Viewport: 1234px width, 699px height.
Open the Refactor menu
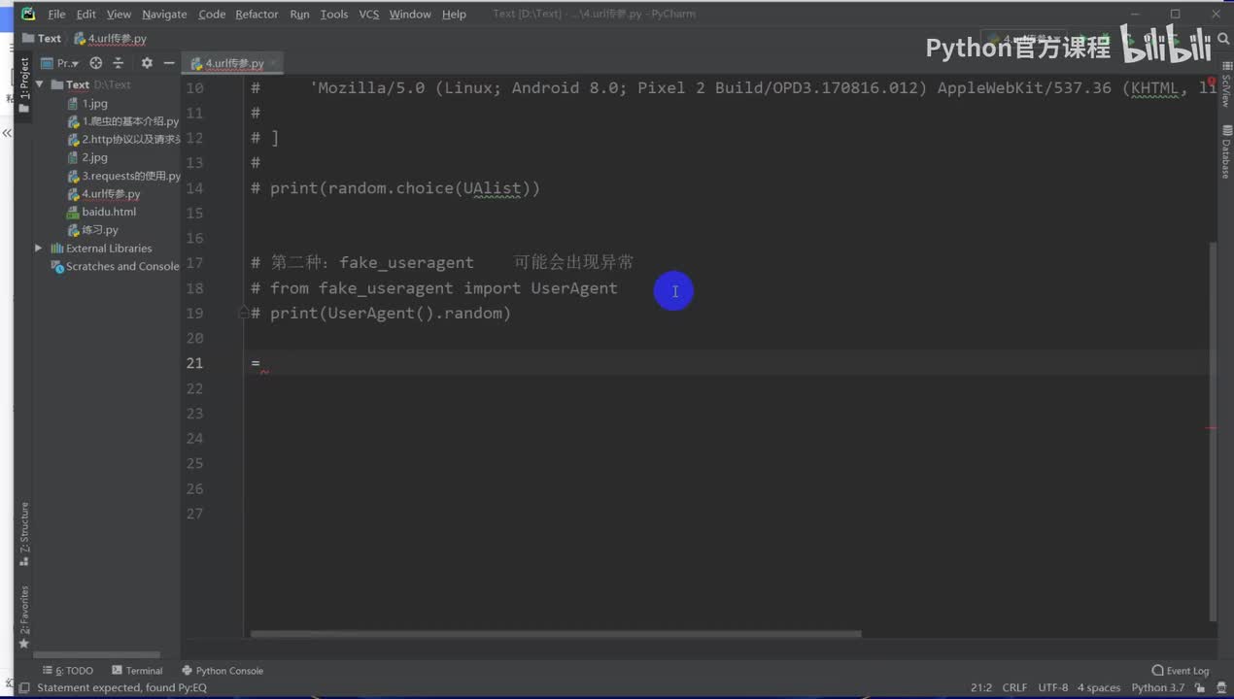coord(257,15)
